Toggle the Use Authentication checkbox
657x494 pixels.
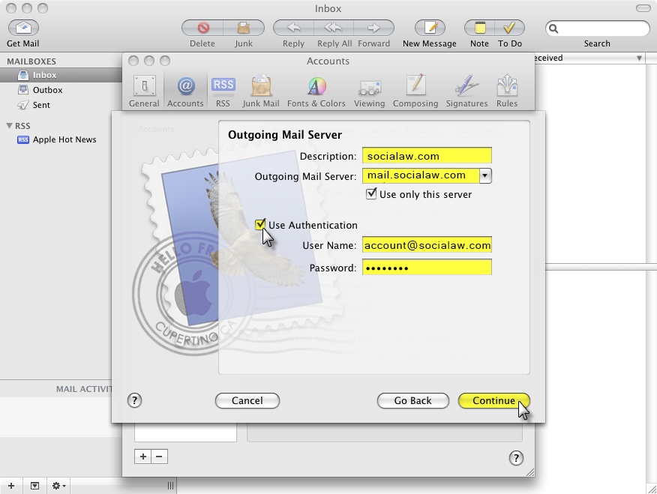point(260,224)
